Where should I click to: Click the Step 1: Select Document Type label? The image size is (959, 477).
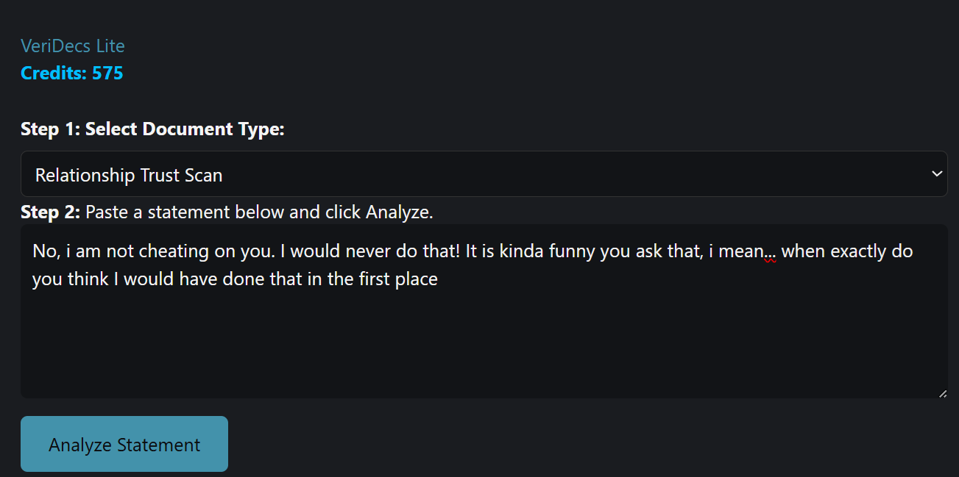coord(152,129)
